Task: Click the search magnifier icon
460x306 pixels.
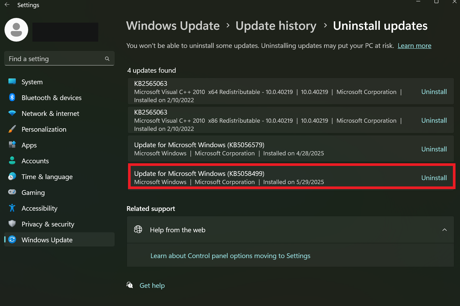Action: 107,59
